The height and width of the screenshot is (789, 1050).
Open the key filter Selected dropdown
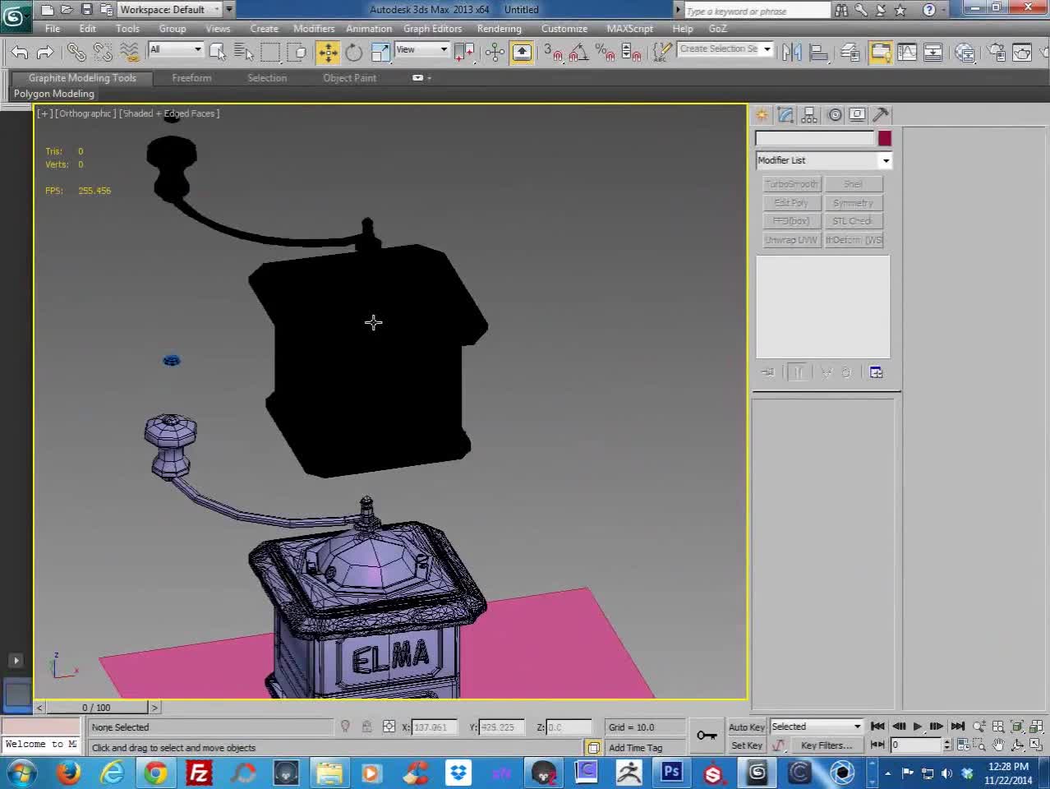(x=816, y=727)
